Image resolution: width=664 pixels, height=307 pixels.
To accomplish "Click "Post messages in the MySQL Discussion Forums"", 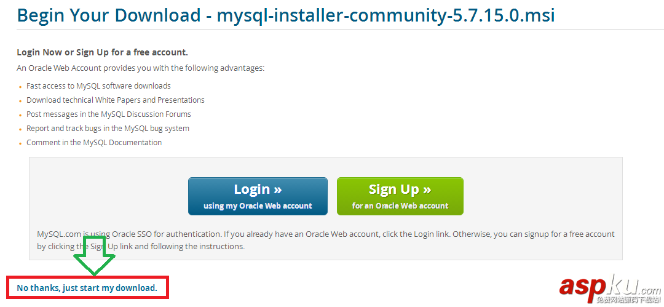I will pyautogui.click(x=109, y=114).
